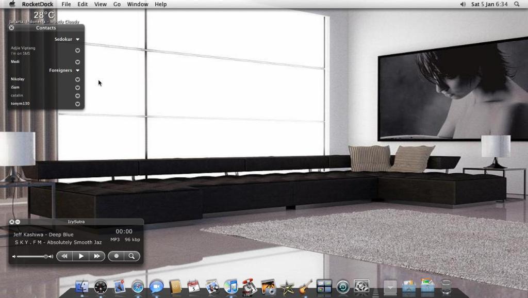Launch GarageBand guitar icon
This screenshot has width=528, height=298.
click(x=305, y=287)
